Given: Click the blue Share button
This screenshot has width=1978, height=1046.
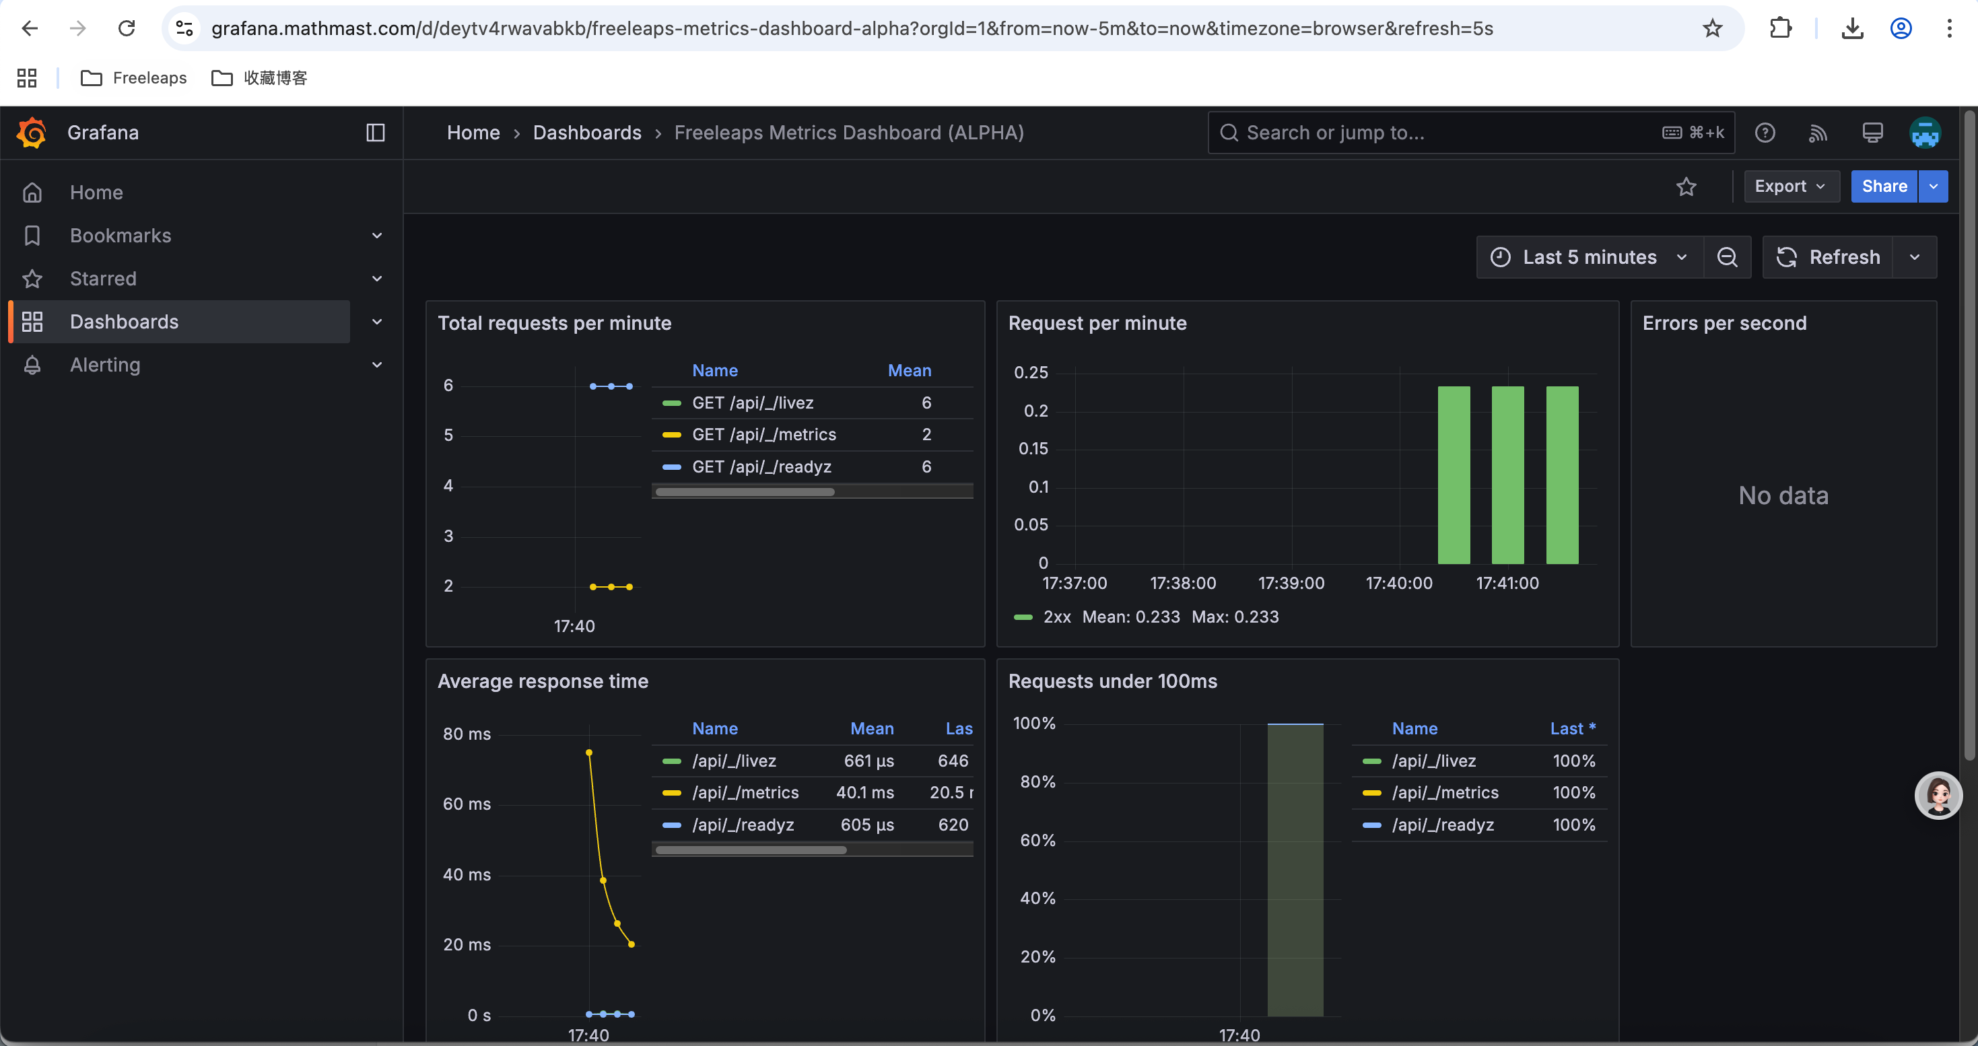Looking at the screenshot, I should click(1884, 186).
